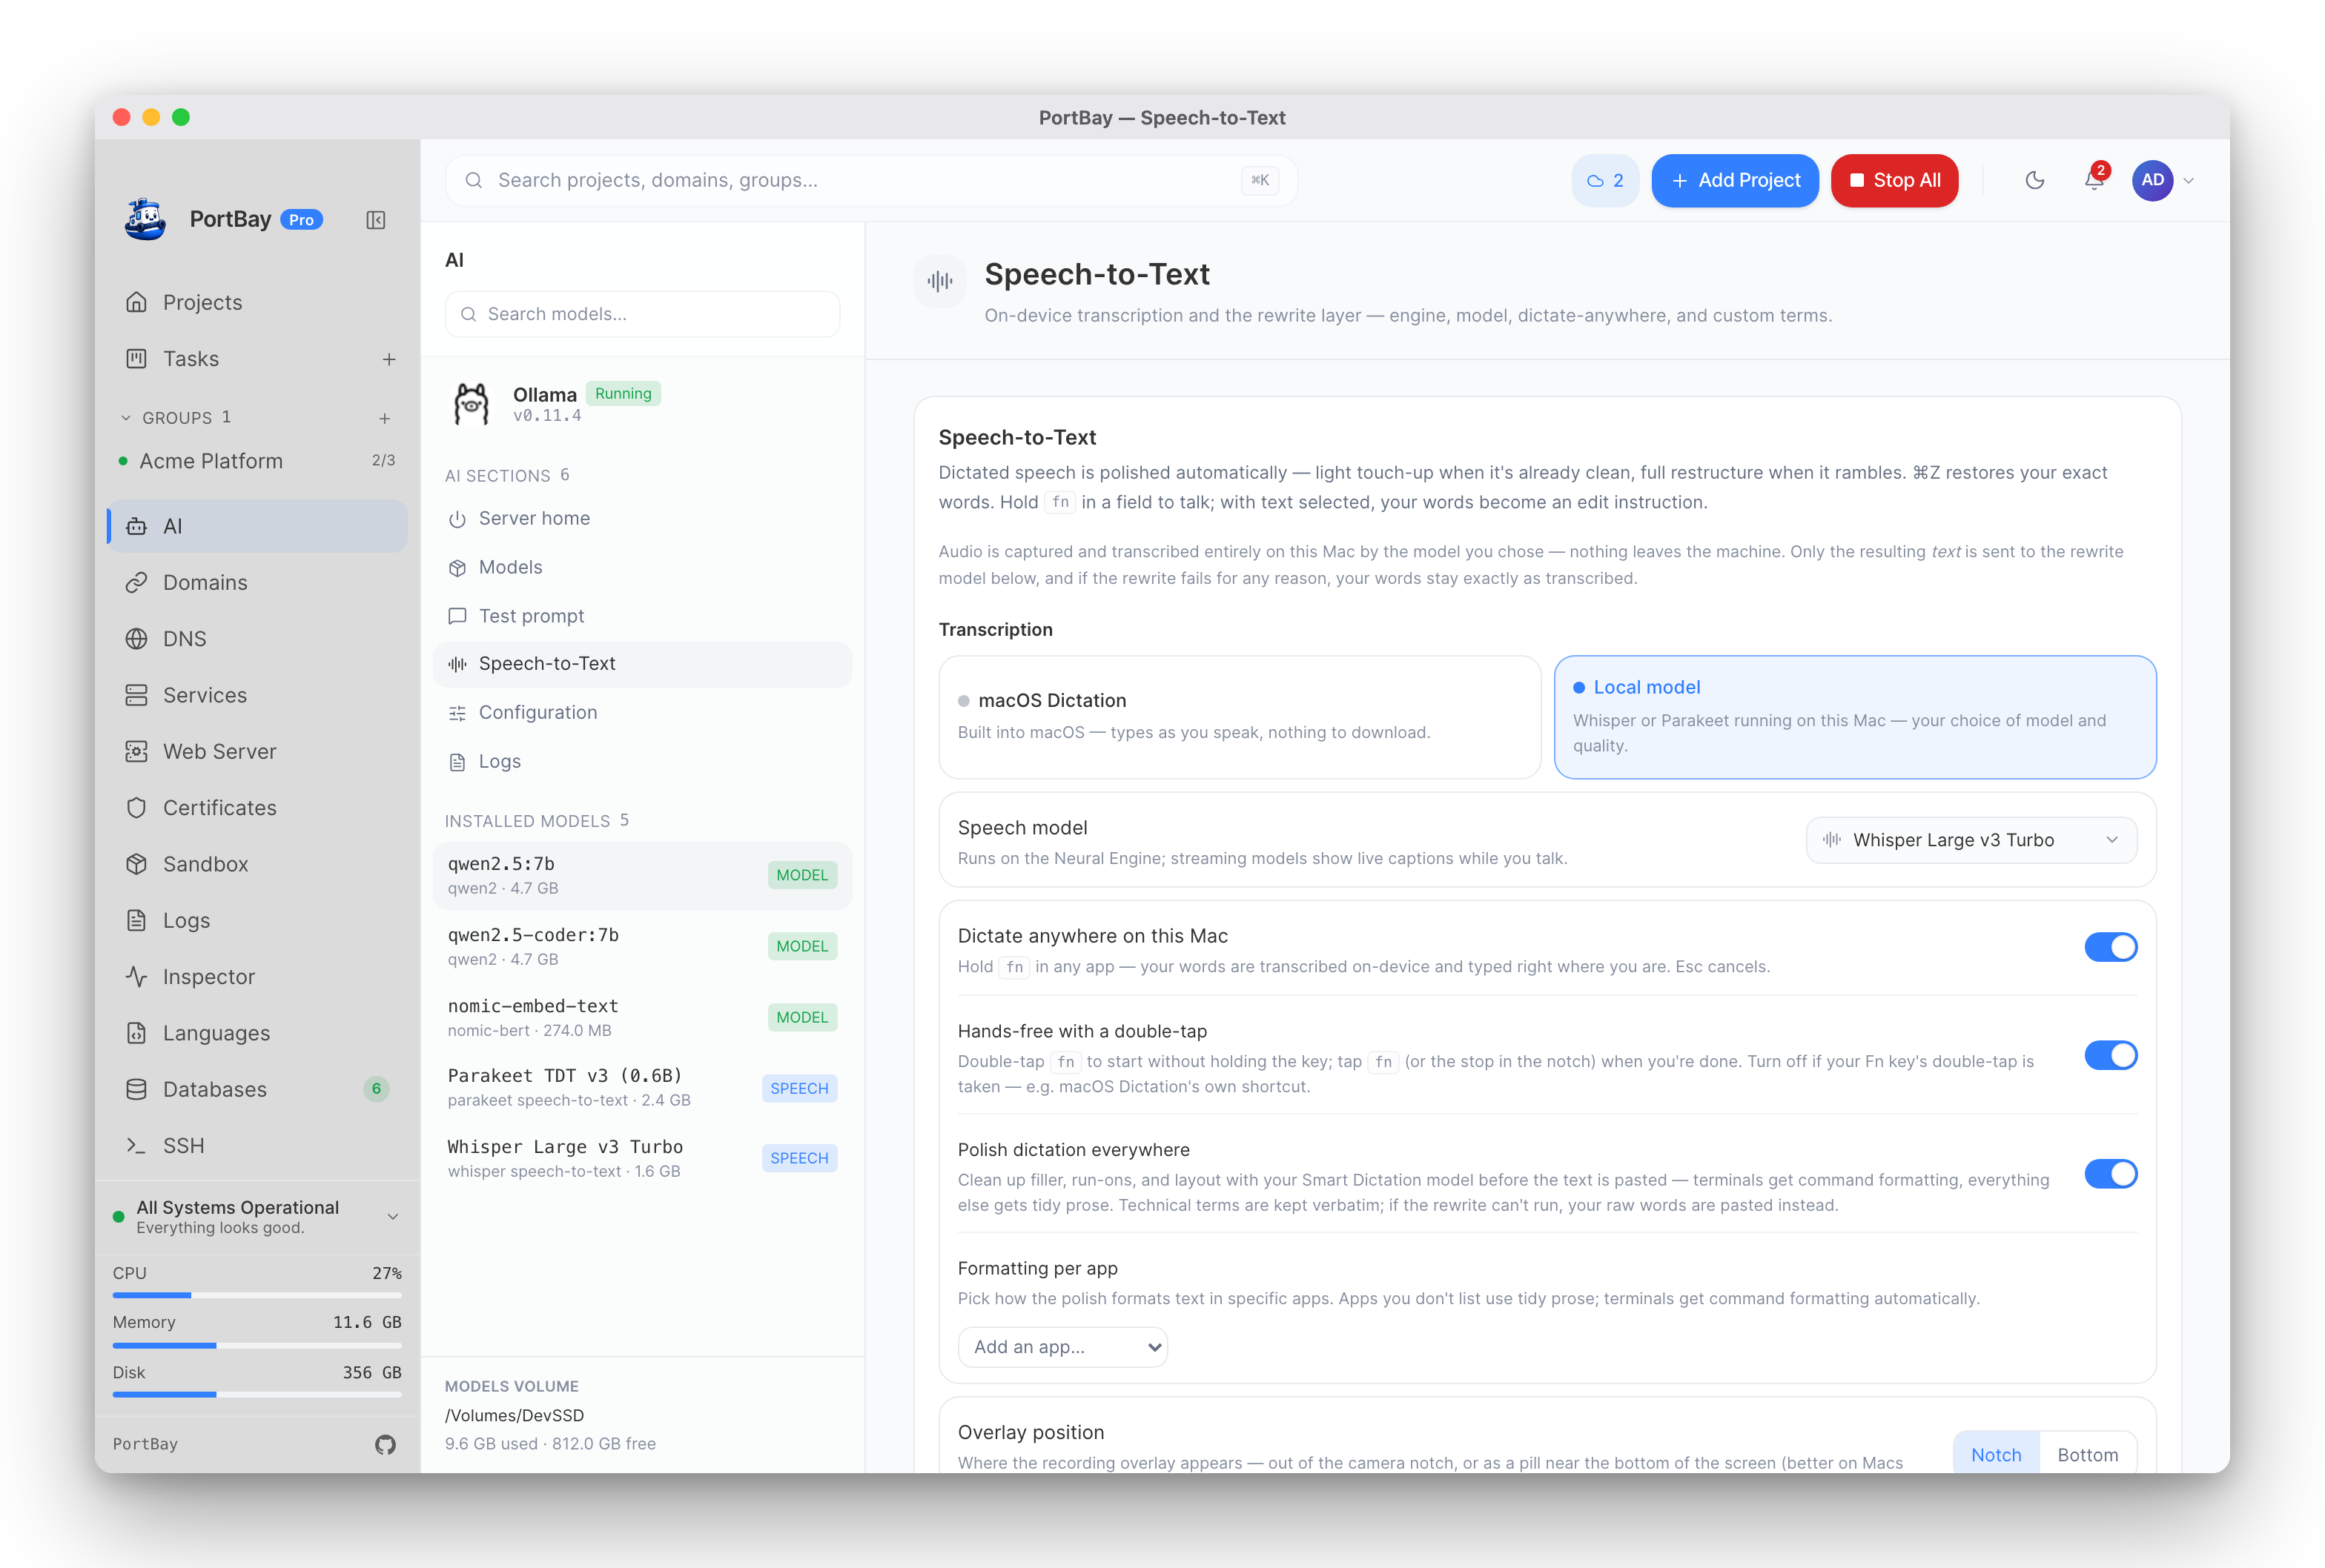Select macOS Dictation transcription option
Image resolution: width=2325 pixels, height=1568 pixels.
[1240, 717]
